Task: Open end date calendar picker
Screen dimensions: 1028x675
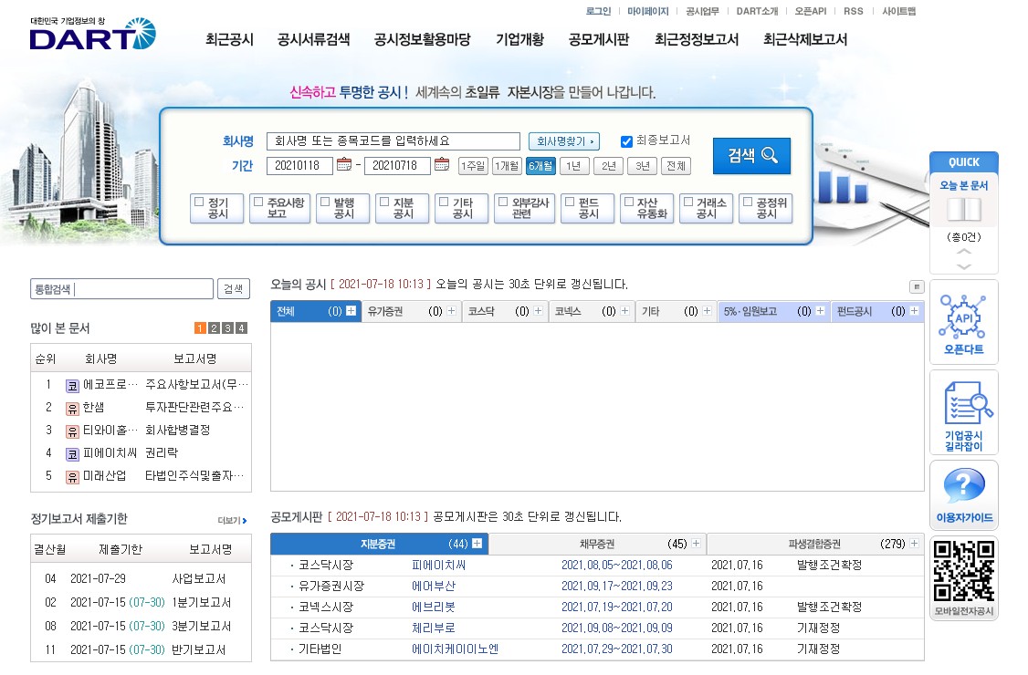Action: coord(442,164)
